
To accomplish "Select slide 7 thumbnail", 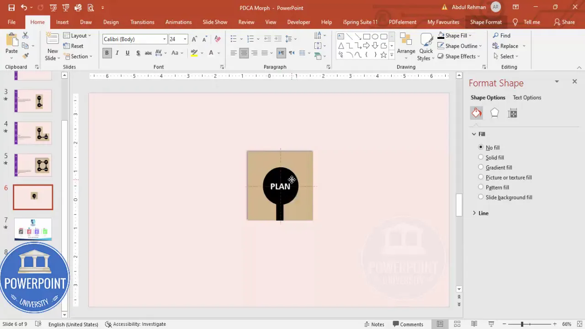I will point(33,229).
